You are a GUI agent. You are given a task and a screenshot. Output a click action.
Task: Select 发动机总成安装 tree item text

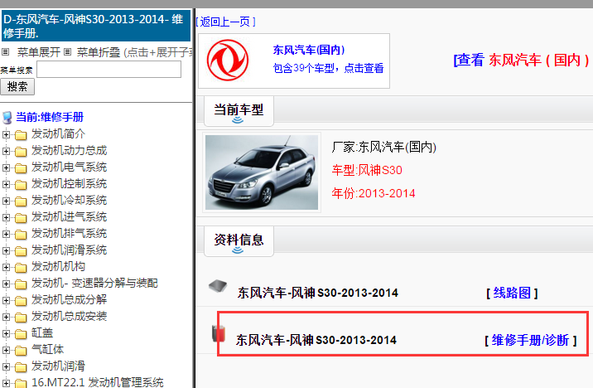click(70, 317)
